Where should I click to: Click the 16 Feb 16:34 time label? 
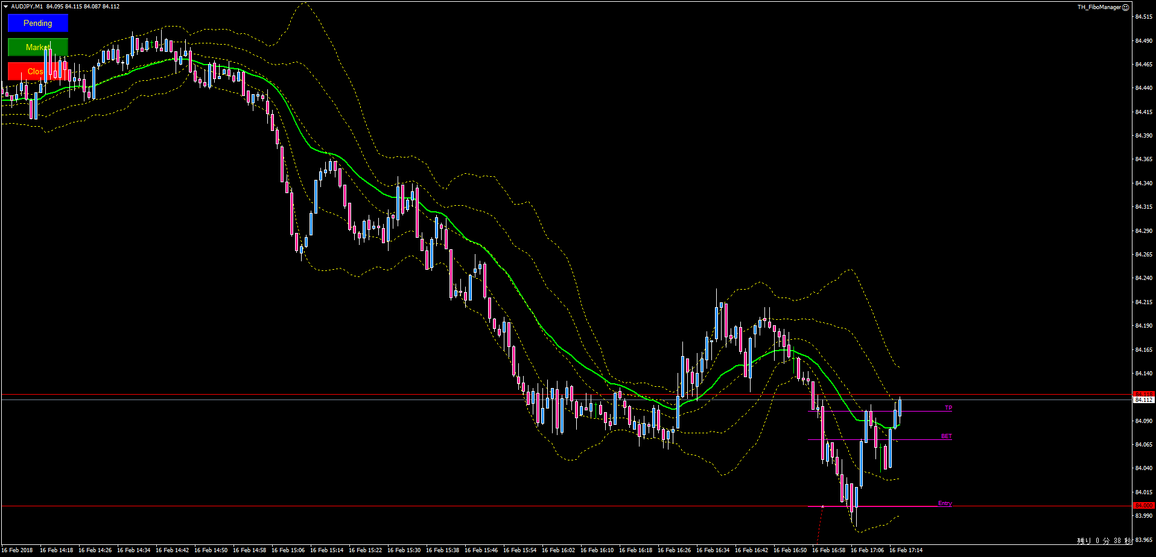(713, 550)
